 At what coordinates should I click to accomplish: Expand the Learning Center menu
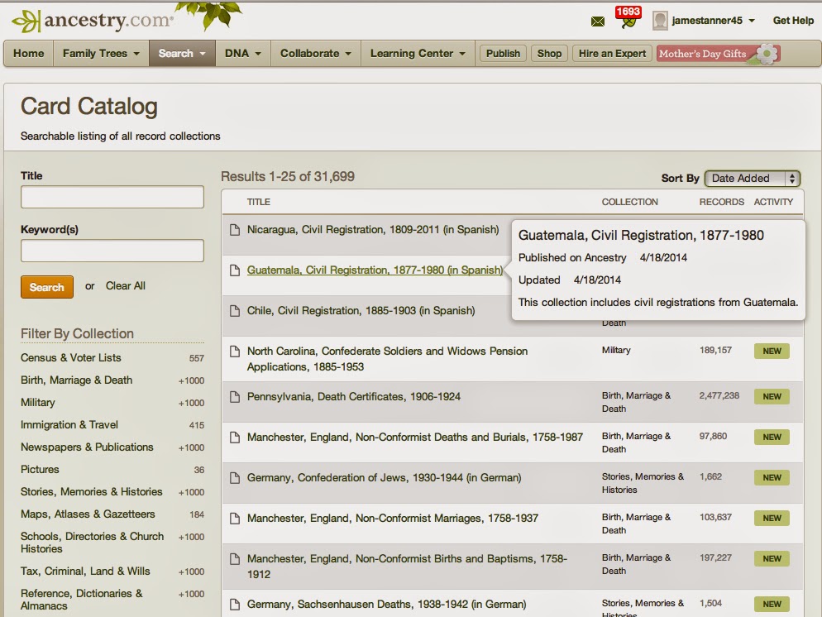coord(418,54)
